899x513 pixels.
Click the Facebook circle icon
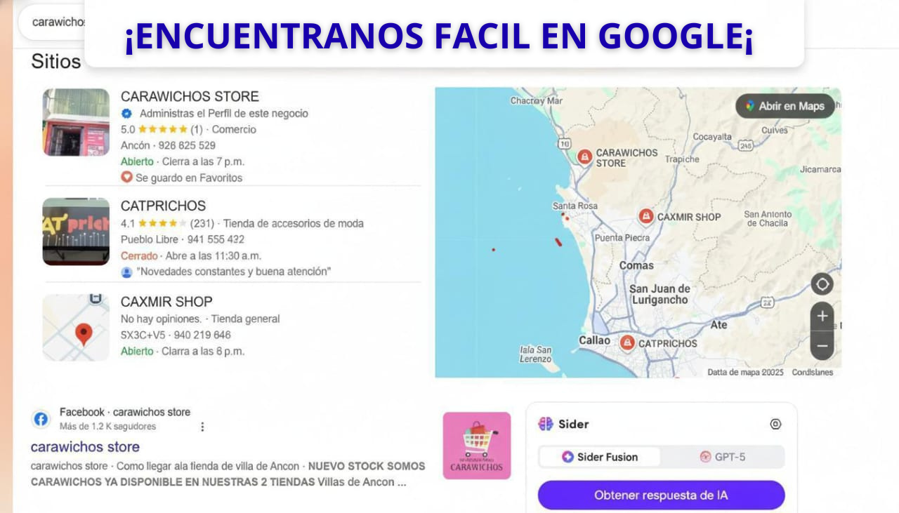41,419
